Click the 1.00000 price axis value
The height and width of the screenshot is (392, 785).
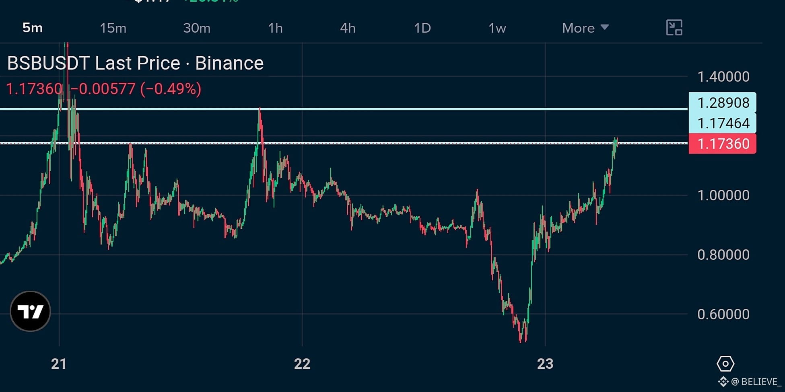coord(723,195)
